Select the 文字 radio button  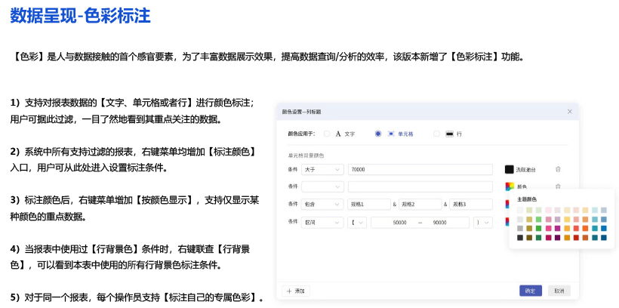327,134
